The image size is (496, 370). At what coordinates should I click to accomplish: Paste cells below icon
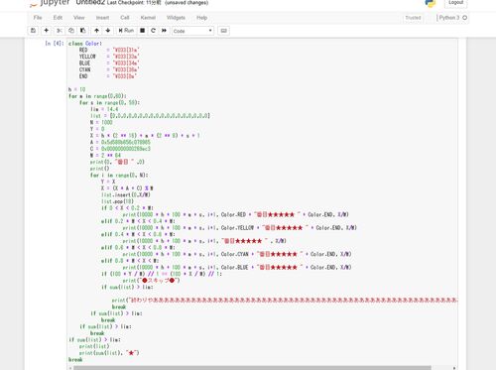(82, 31)
